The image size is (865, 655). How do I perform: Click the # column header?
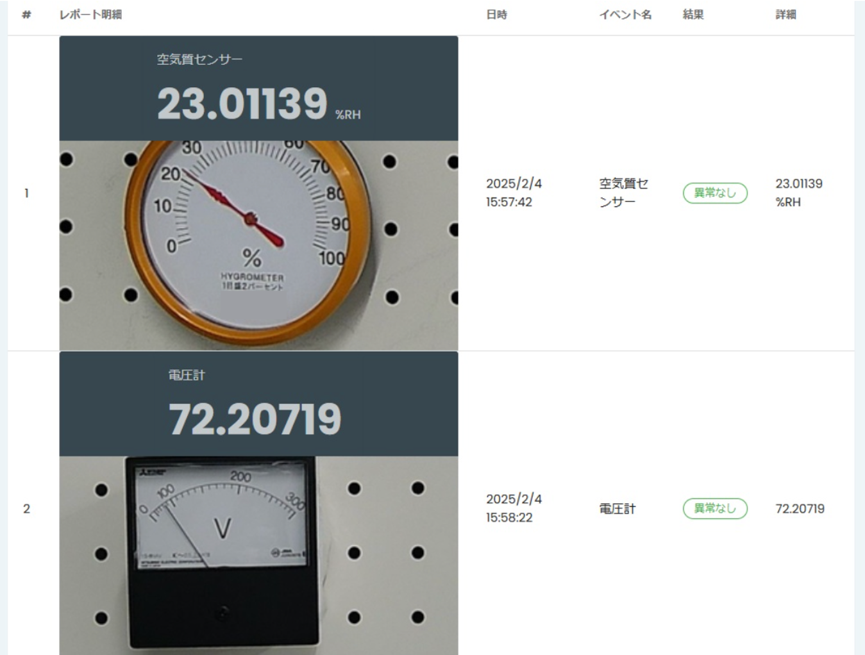[26, 15]
